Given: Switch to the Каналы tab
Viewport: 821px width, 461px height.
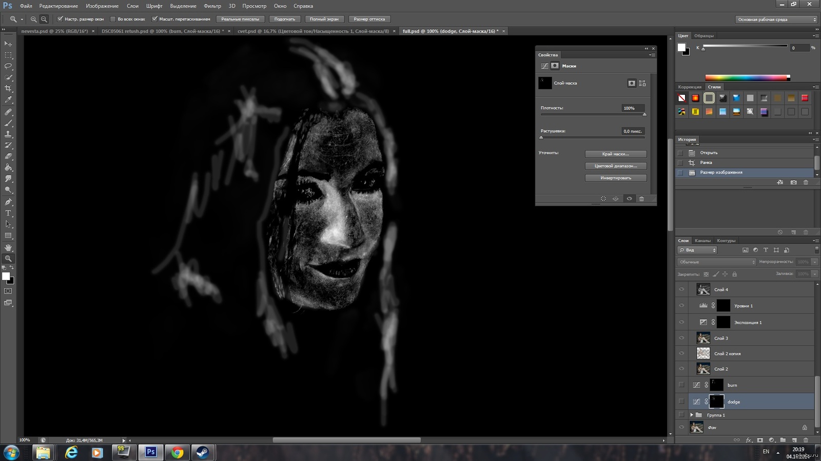Looking at the screenshot, I should (x=702, y=240).
